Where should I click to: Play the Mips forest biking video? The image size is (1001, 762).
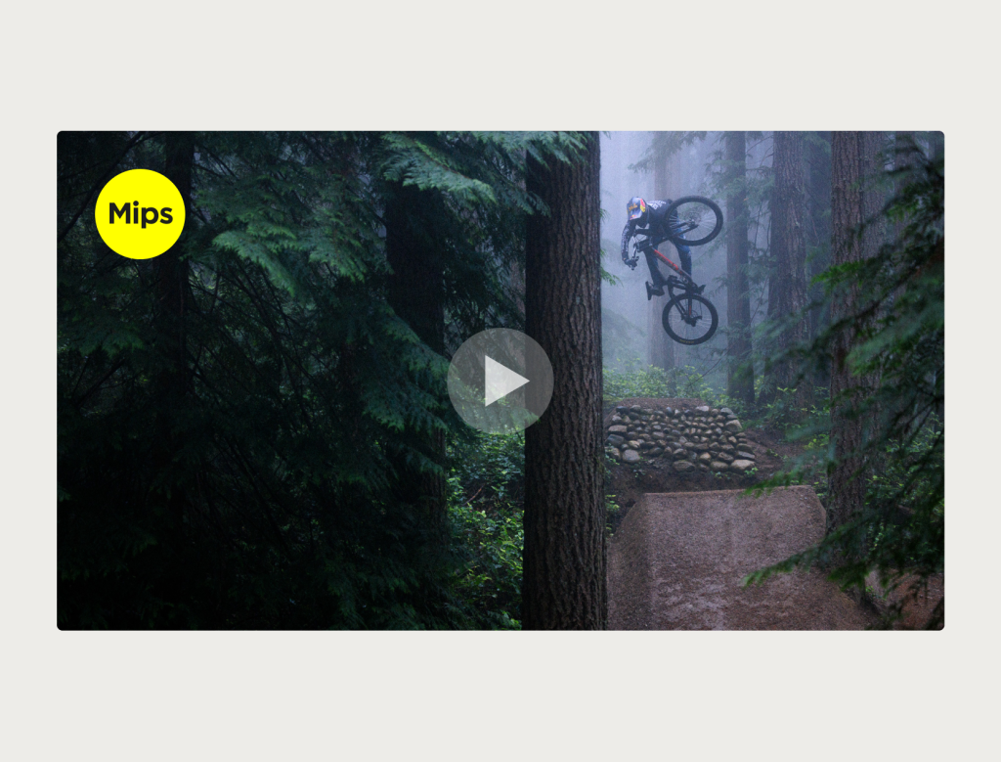pos(500,381)
